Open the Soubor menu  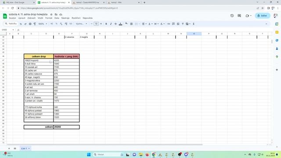coord(13,18)
